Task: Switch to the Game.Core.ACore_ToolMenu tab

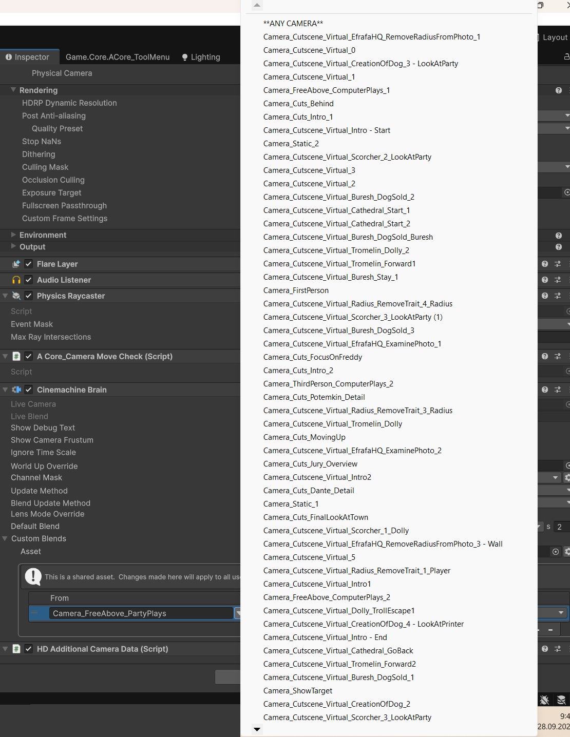Action: (x=118, y=57)
